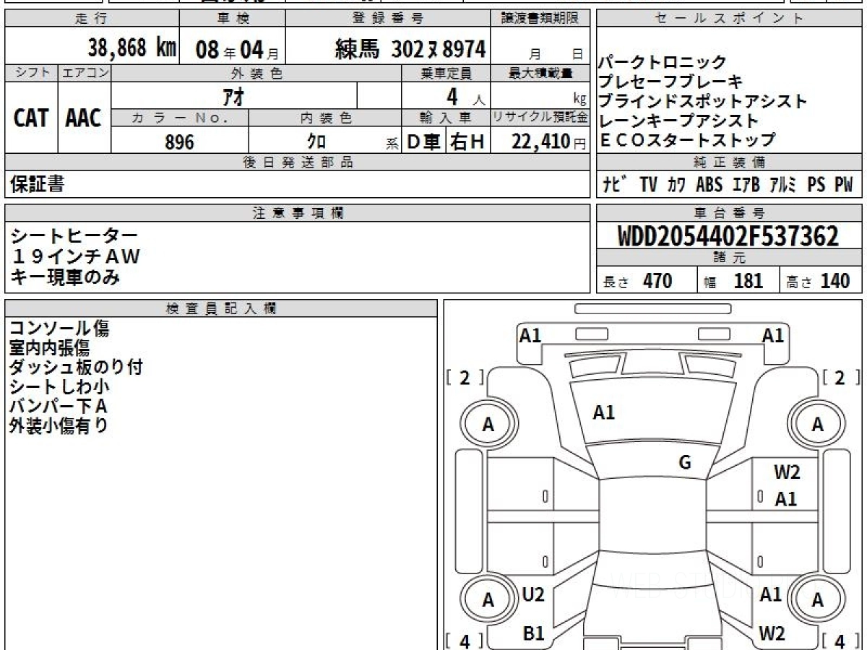This screenshot has width=867, height=650.
Task: Select the height value 140
Action: (835, 281)
